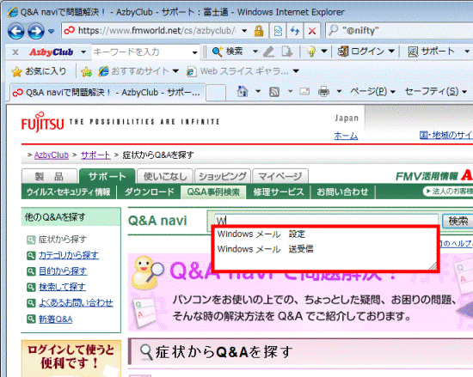Click the Home icon in command bar

pyautogui.click(x=243, y=91)
